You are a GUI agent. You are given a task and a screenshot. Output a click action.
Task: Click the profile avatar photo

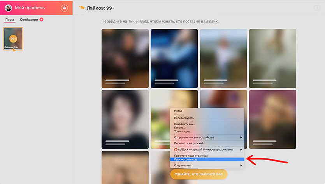click(8, 8)
